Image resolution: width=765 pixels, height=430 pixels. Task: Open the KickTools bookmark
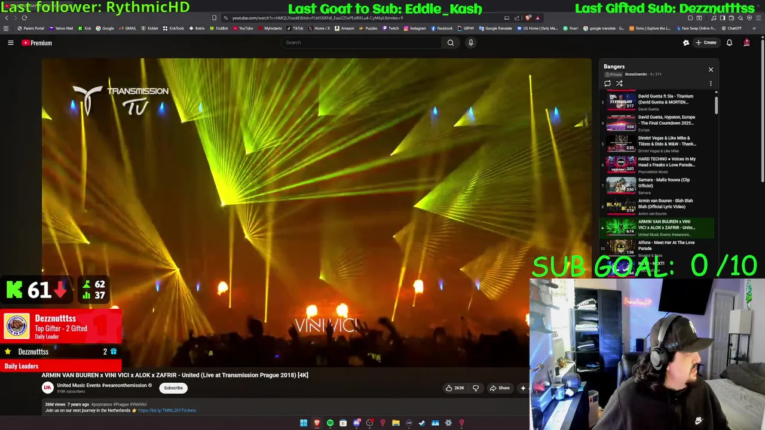[x=173, y=28]
